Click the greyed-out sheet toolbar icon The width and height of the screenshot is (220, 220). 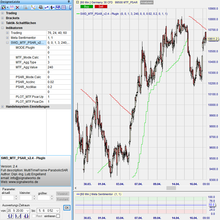point(25,8)
